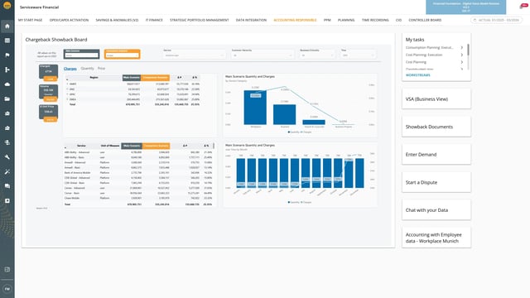Click the FM user avatar at sidebar bottom
This screenshot has width=530, height=298.
(x=7, y=289)
